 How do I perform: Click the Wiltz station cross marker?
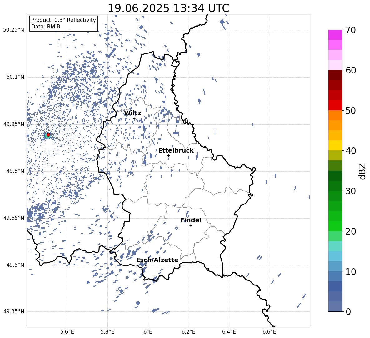click(134, 119)
